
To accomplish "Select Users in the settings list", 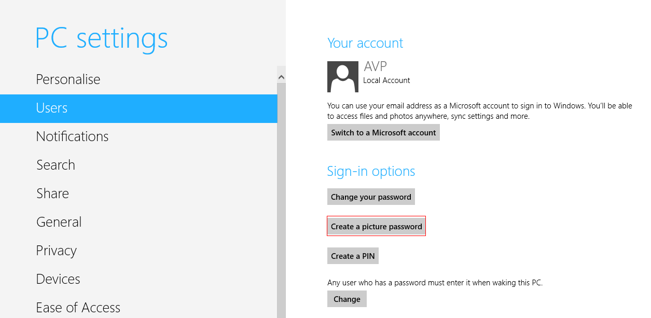I will click(x=138, y=108).
